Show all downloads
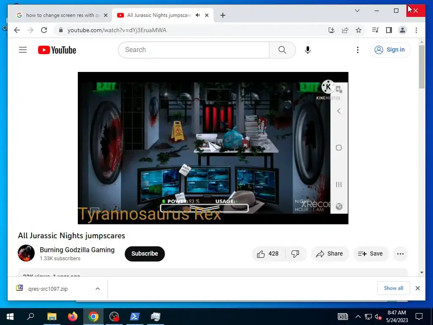This screenshot has height=325, width=433. tap(393, 288)
